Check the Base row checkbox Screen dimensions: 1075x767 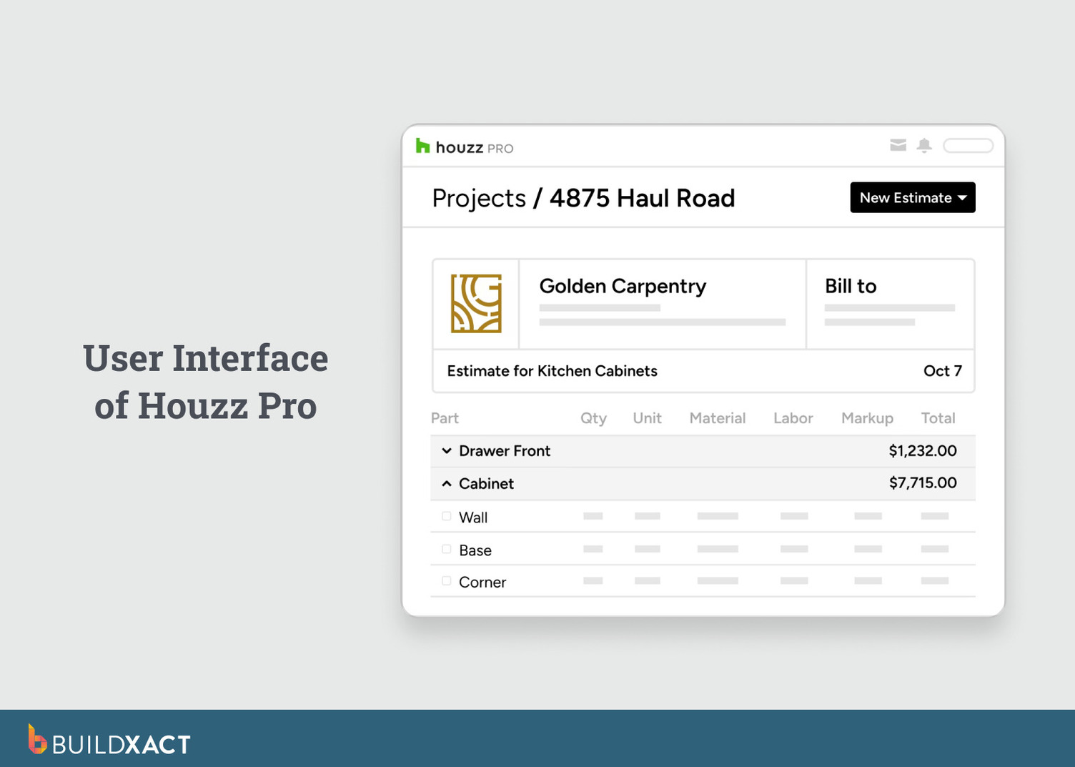coord(446,548)
